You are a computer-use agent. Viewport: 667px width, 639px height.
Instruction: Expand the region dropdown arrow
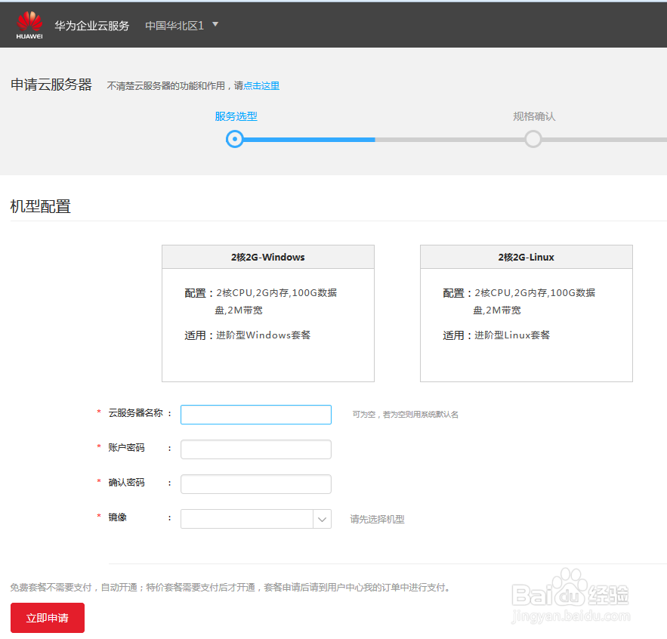[x=215, y=25]
